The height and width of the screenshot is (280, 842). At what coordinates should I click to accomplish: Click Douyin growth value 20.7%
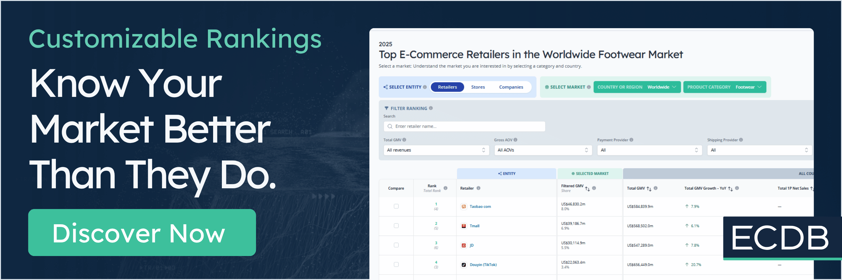pos(696,265)
